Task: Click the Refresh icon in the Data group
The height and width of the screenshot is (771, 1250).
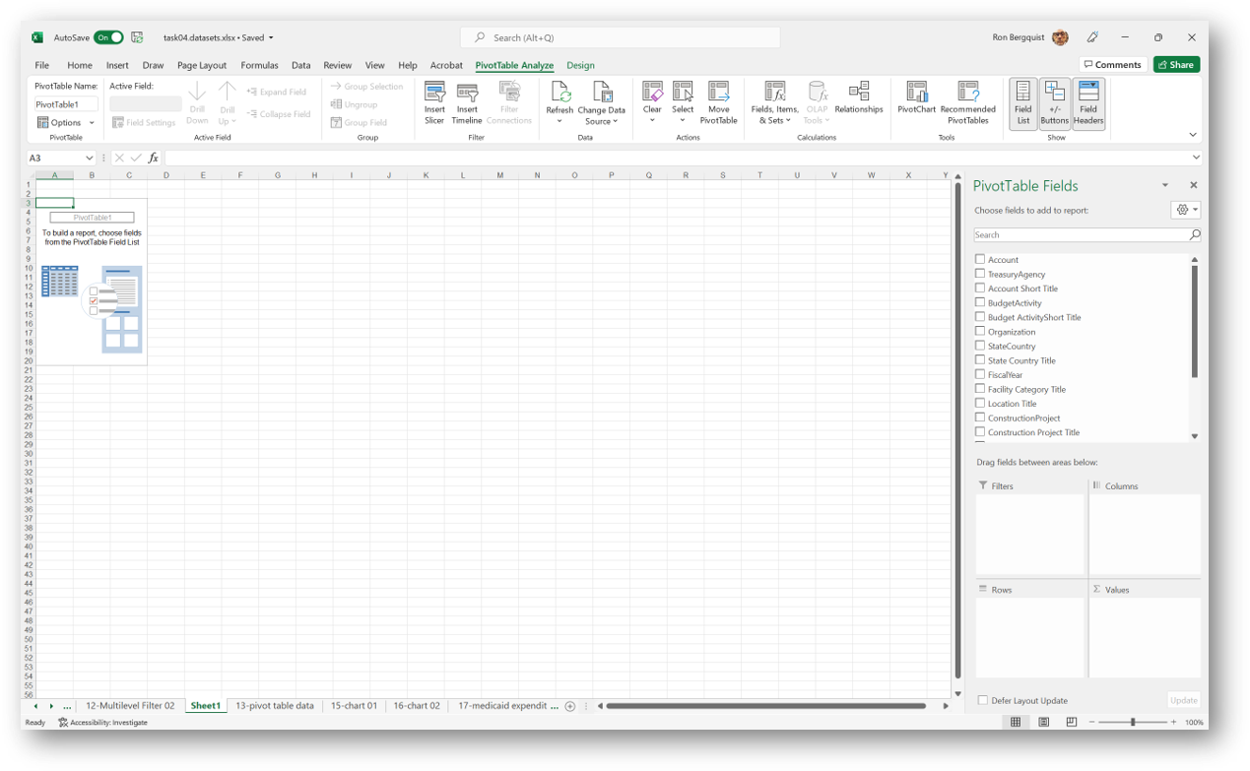Action: tap(559, 98)
